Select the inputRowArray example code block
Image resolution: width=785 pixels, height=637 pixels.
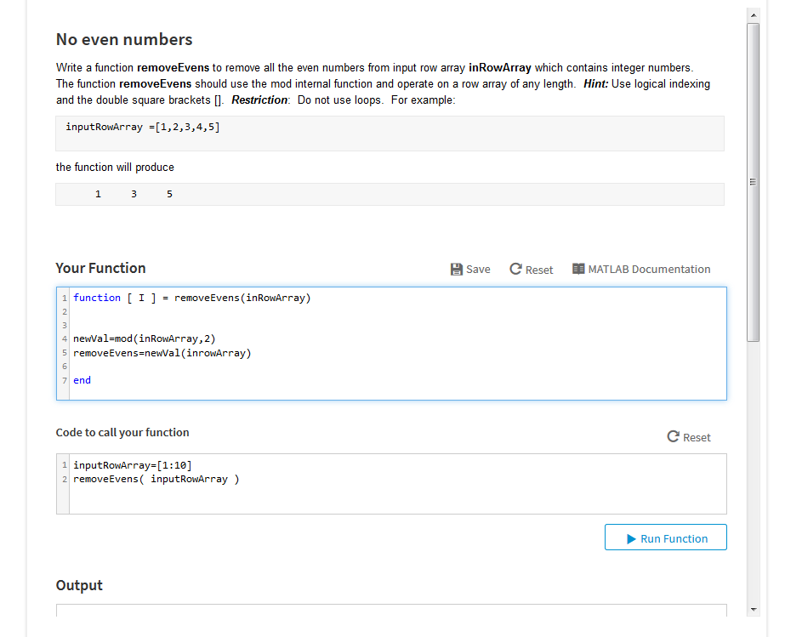point(142,126)
